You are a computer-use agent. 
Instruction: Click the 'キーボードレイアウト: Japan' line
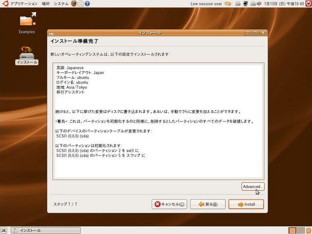(80, 73)
